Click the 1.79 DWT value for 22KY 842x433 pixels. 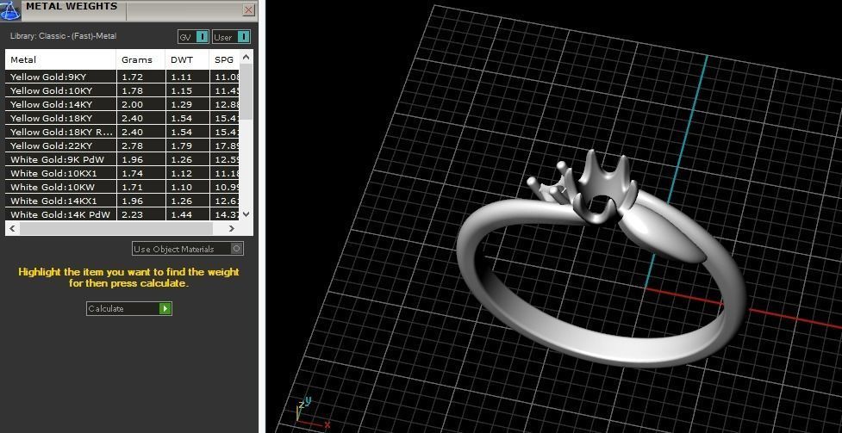181,146
